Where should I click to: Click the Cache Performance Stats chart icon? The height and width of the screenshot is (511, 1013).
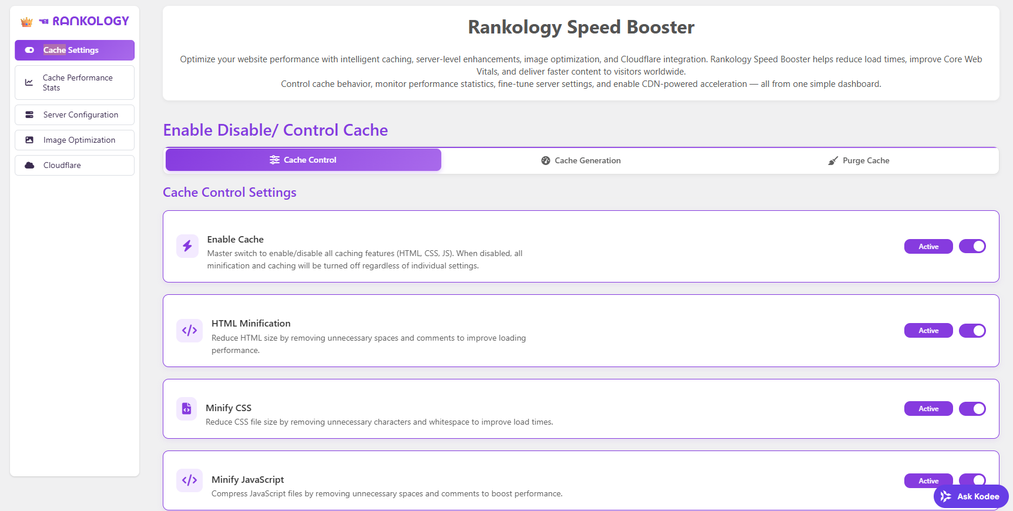[x=29, y=83]
